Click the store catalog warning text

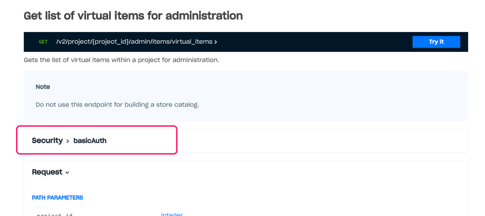117,104
